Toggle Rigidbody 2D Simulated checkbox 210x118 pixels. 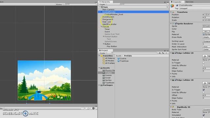pyautogui.click(x=203, y=115)
